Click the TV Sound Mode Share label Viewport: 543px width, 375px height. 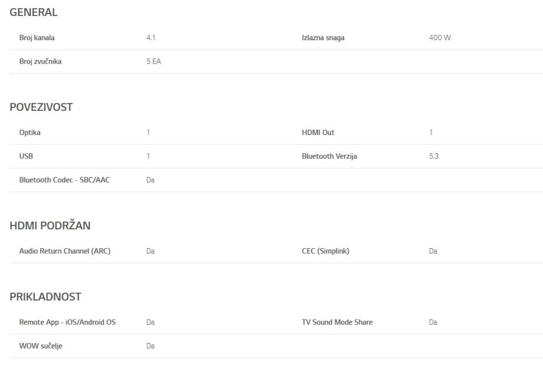pos(337,322)
